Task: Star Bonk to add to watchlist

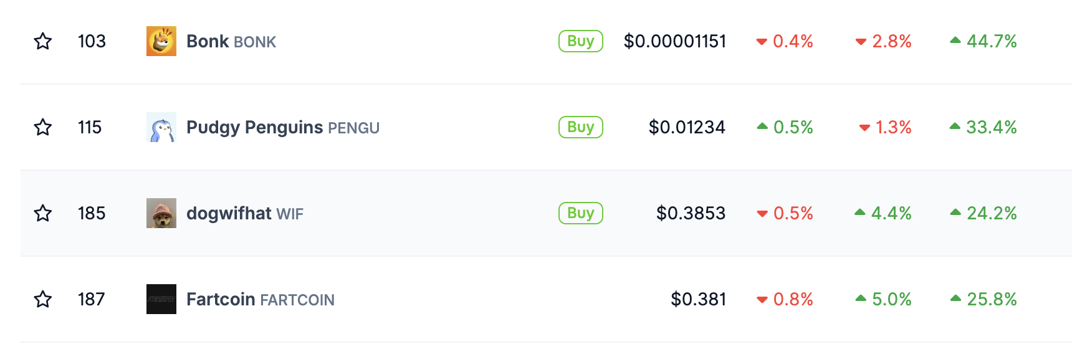Action: [43, 41]
